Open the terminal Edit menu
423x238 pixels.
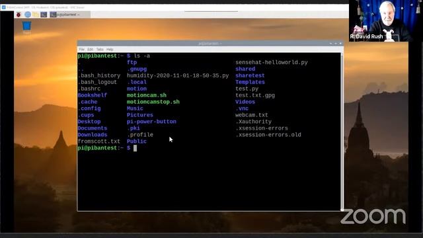[90, 50]
